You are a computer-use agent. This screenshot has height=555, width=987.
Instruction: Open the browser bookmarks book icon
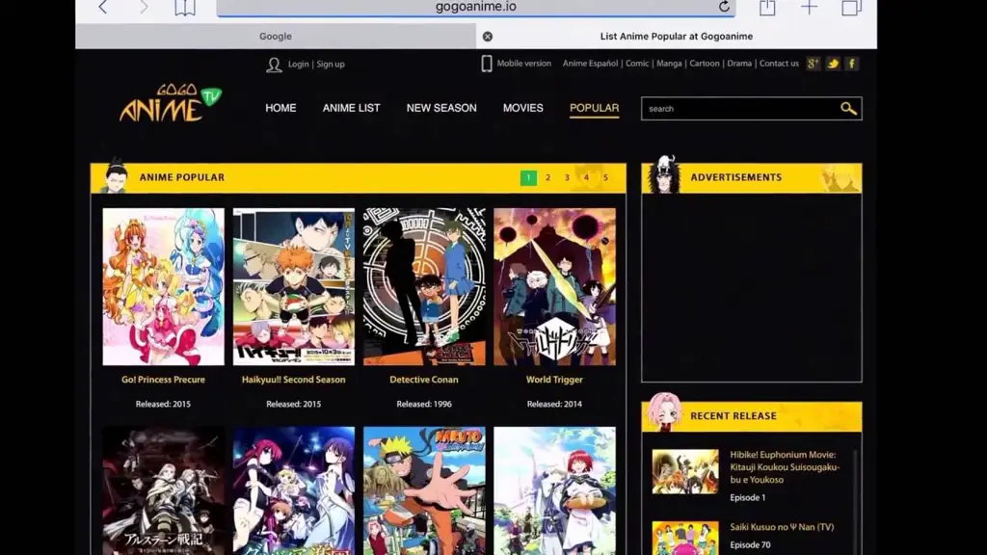tap(185, 8)
